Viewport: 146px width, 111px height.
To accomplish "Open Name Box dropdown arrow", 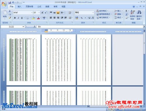I will (23, 27).
